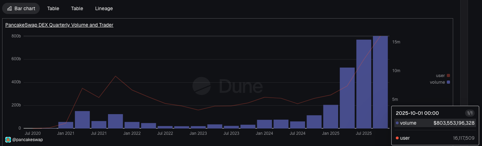Click the Jan 2021 x-axis label

tap(66, 133)
